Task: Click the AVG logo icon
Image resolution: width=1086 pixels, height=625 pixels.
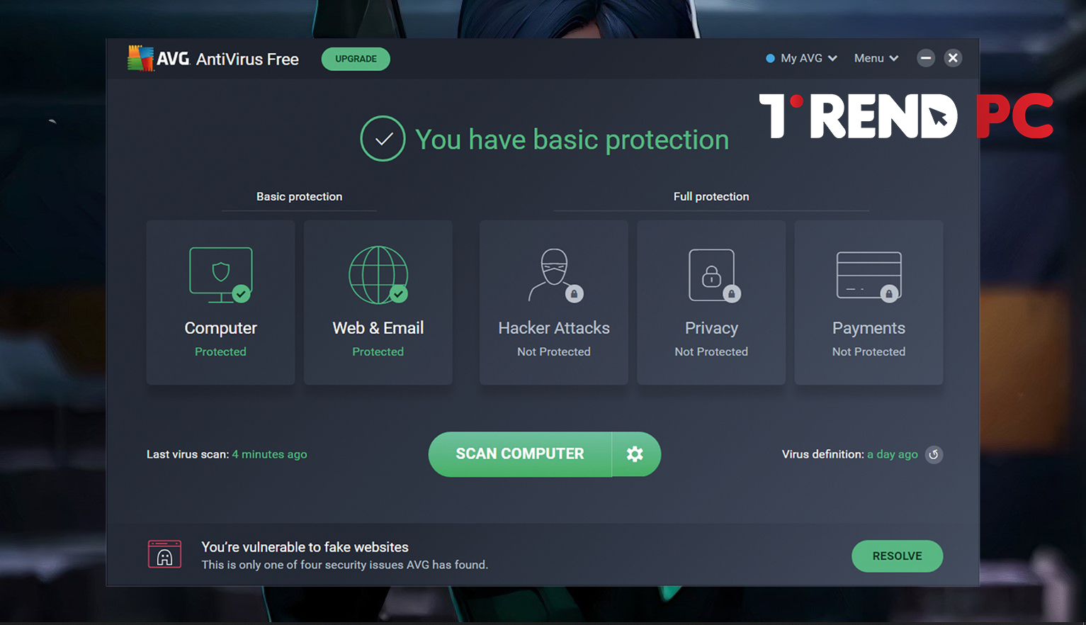Action: click(x=140, y=58)
